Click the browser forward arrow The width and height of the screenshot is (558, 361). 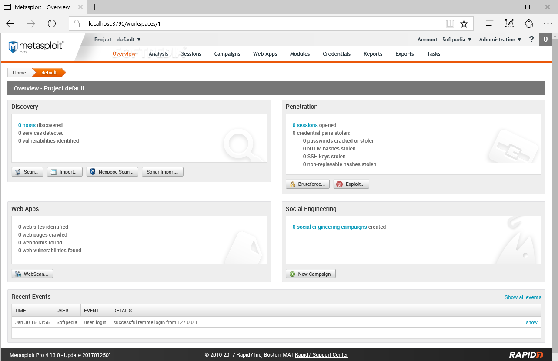31,23
